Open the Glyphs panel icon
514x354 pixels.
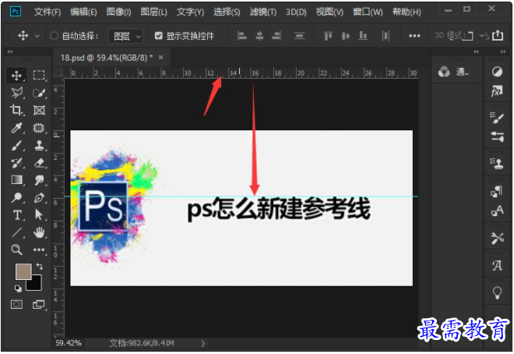coord(497,265)
